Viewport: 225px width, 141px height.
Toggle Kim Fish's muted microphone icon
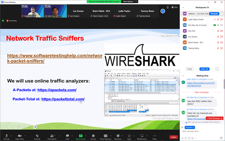pos(218,31)
